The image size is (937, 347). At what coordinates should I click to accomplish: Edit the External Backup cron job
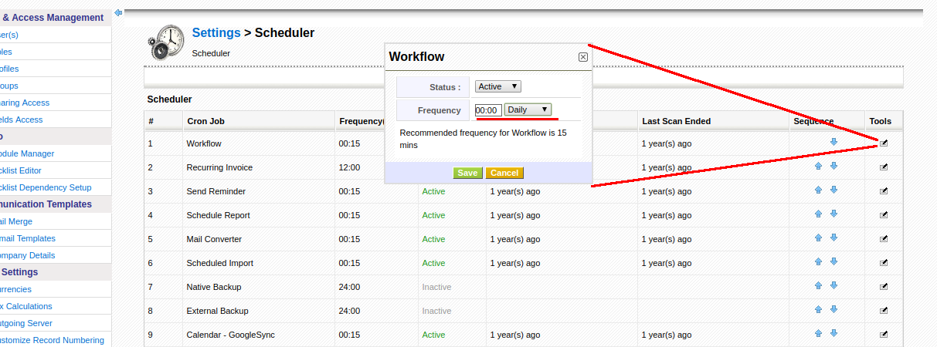click(x=884, y=310)
